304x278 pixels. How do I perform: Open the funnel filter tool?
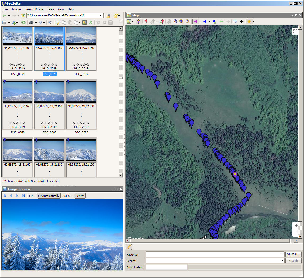[x=41, y=23]
